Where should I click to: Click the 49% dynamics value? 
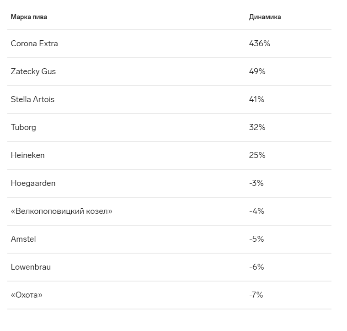point(257,71)
